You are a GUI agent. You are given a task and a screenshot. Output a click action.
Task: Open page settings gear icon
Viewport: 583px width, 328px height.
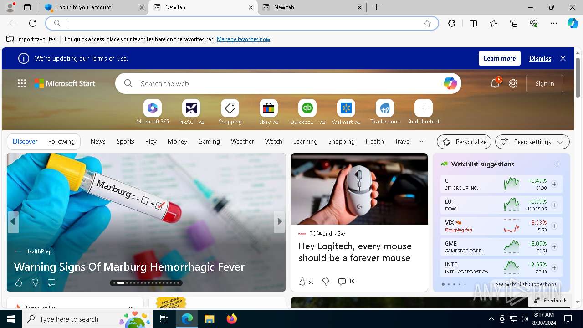513,83
